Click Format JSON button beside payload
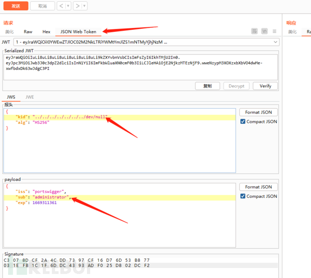The image size is (311, 278). [258, 187]
